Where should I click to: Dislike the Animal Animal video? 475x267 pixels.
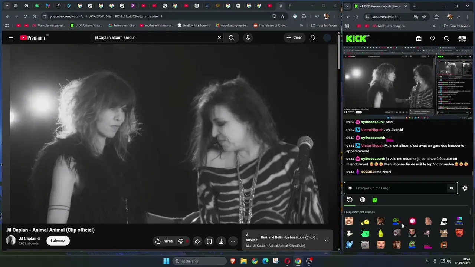point(181,241)
